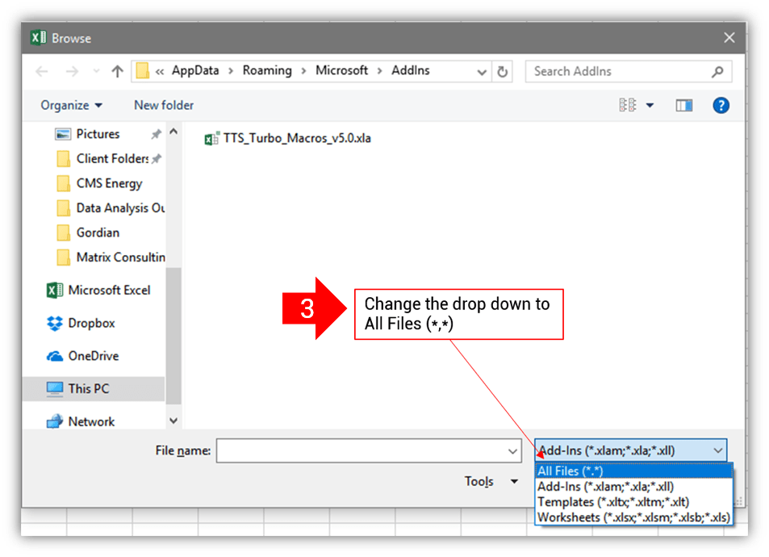Click the change view layout icon
Image resolution: width=769 pixels, height=557 pixels.
pos(628,105)
